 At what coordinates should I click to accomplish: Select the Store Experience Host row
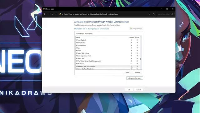[x=107, y=56]
